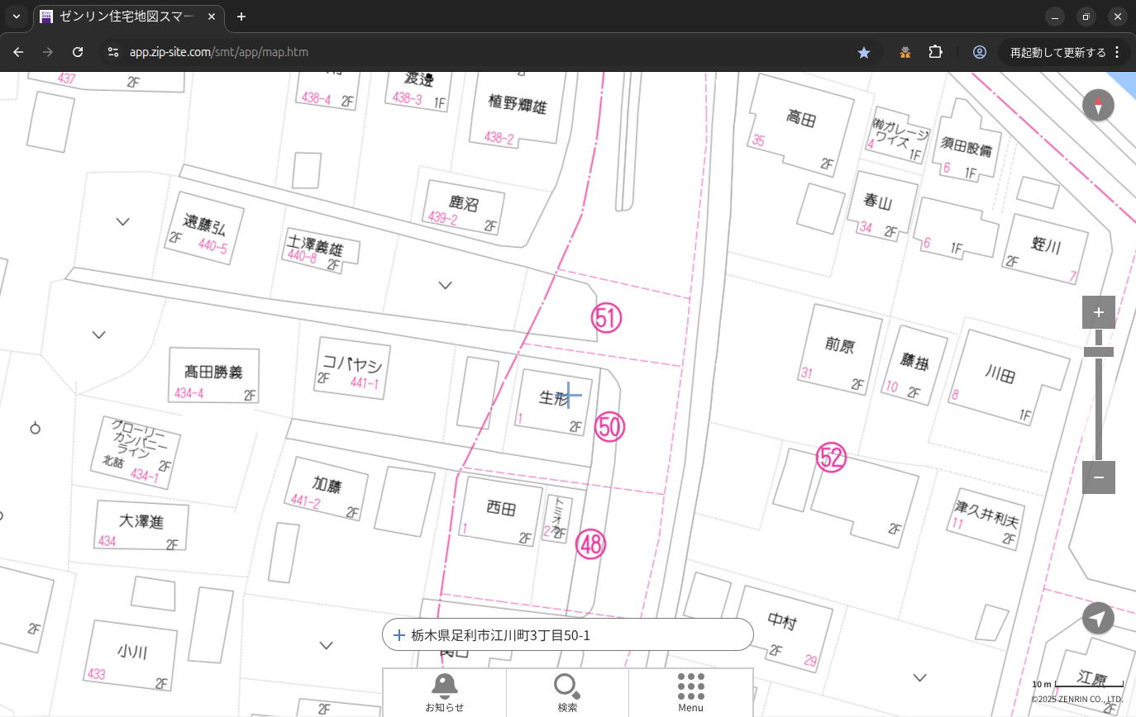
Task: Click the 植野輝雄 building label
Action: 518,105
